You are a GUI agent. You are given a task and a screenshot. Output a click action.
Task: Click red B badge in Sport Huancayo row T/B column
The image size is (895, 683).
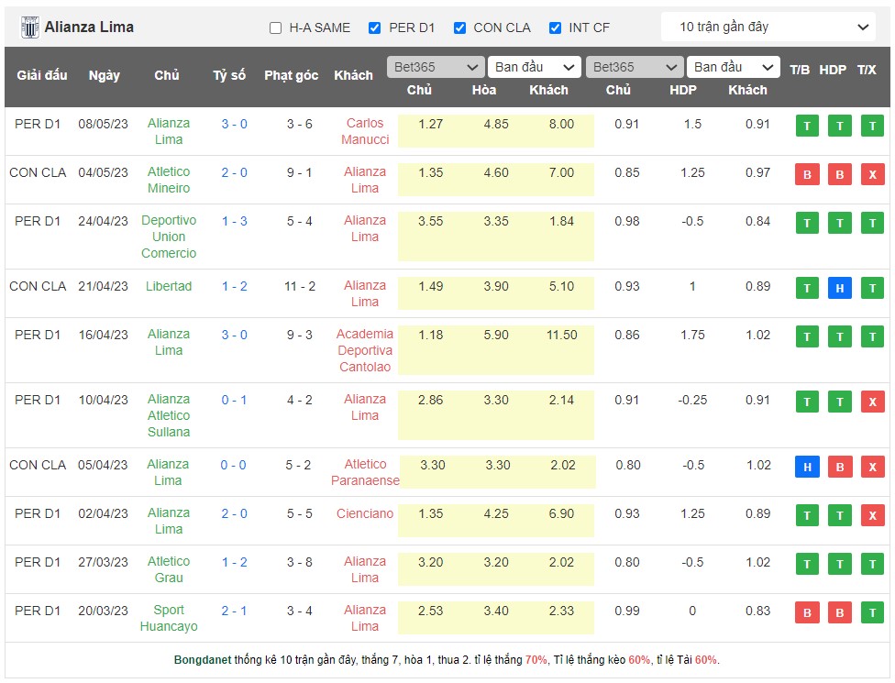(807, 613)
